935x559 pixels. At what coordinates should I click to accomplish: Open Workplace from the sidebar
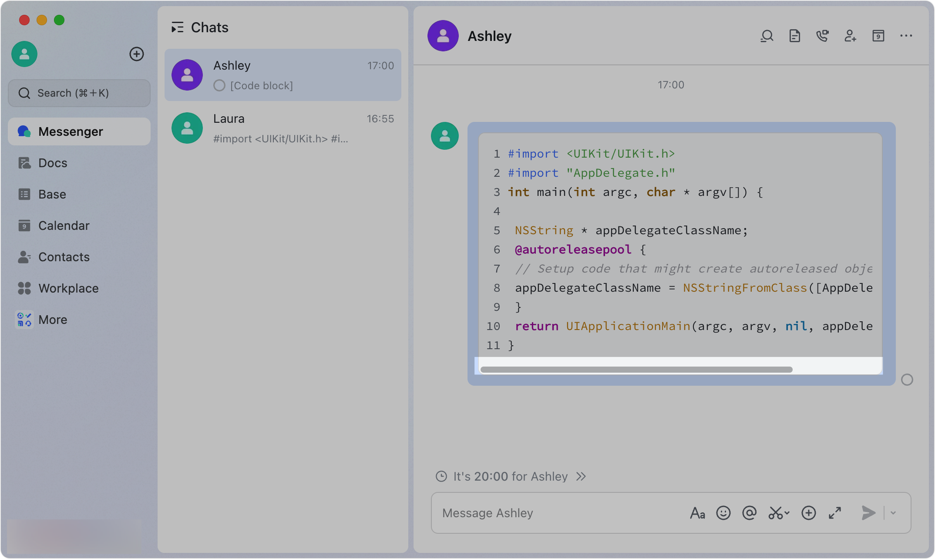pos(68,288)
